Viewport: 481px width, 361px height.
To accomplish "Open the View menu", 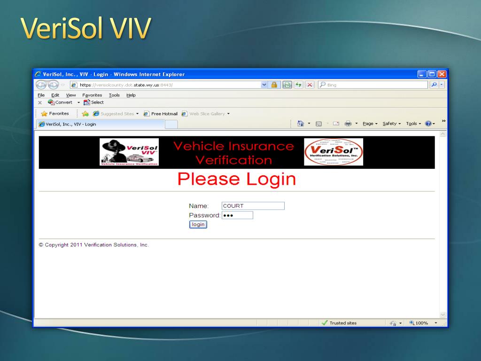I will tap(71, 95).
